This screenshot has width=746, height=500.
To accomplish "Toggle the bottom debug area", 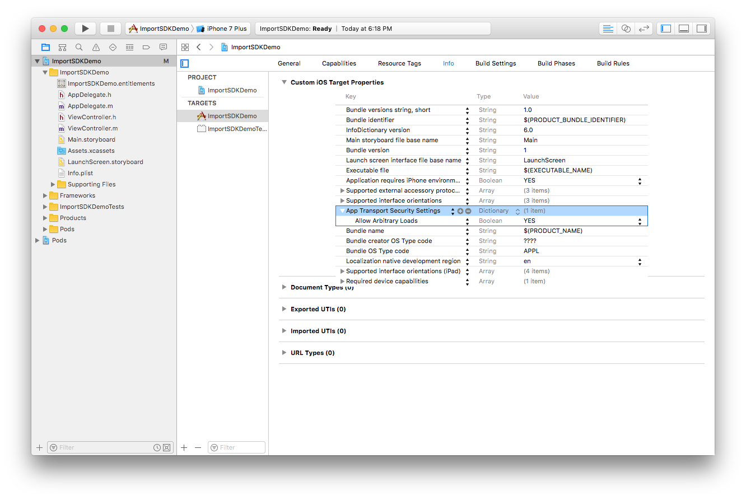I will tap(684, 29).
